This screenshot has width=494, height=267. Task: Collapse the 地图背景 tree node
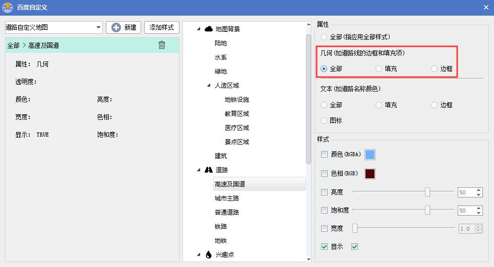click(199, 29)
